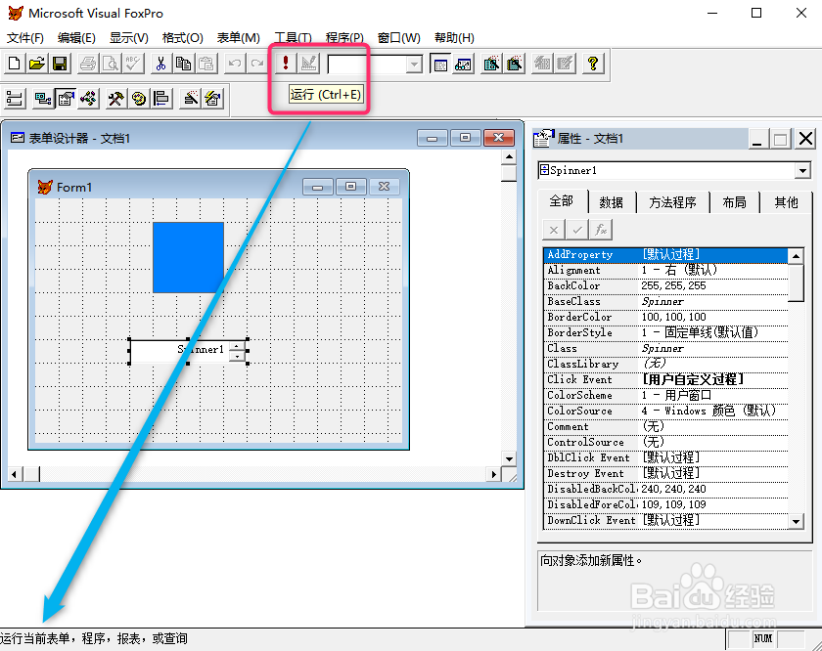Click the Redo arrow icon

coord(256,64)
